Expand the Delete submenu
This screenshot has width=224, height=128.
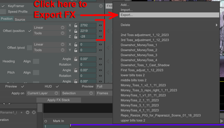coord(169,25)
